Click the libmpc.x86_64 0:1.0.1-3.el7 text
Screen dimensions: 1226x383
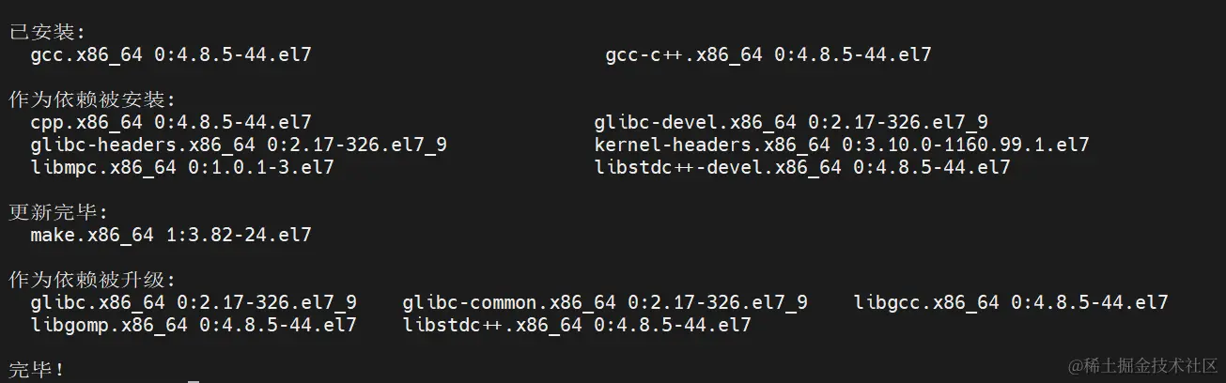pyautogui.click(x=182, y=167)
